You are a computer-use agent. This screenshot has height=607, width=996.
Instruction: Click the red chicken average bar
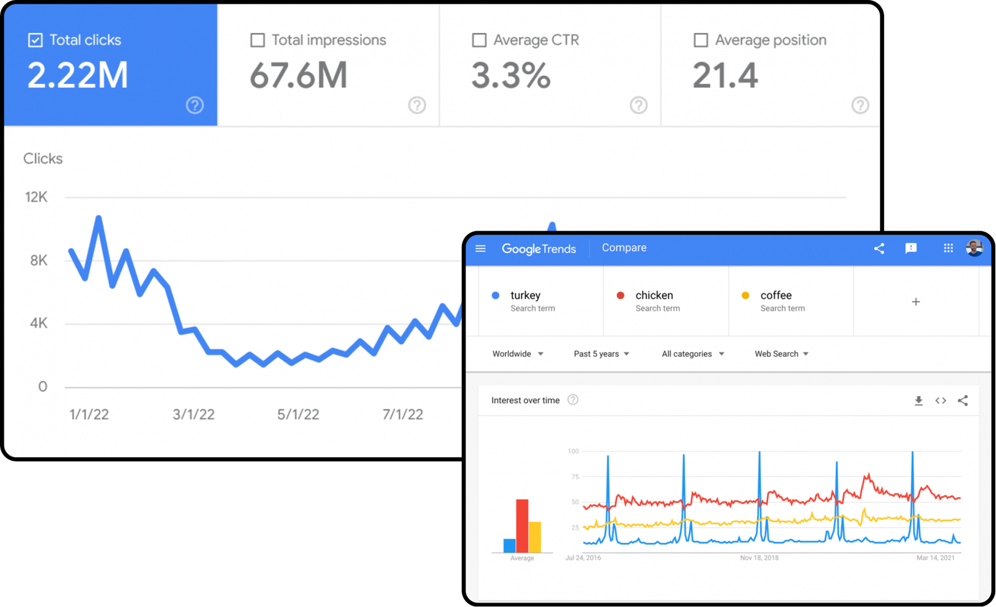[x=522, y=526]
